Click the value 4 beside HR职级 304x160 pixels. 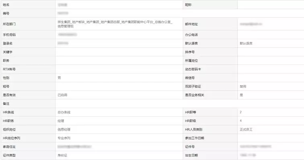(240, 121)
